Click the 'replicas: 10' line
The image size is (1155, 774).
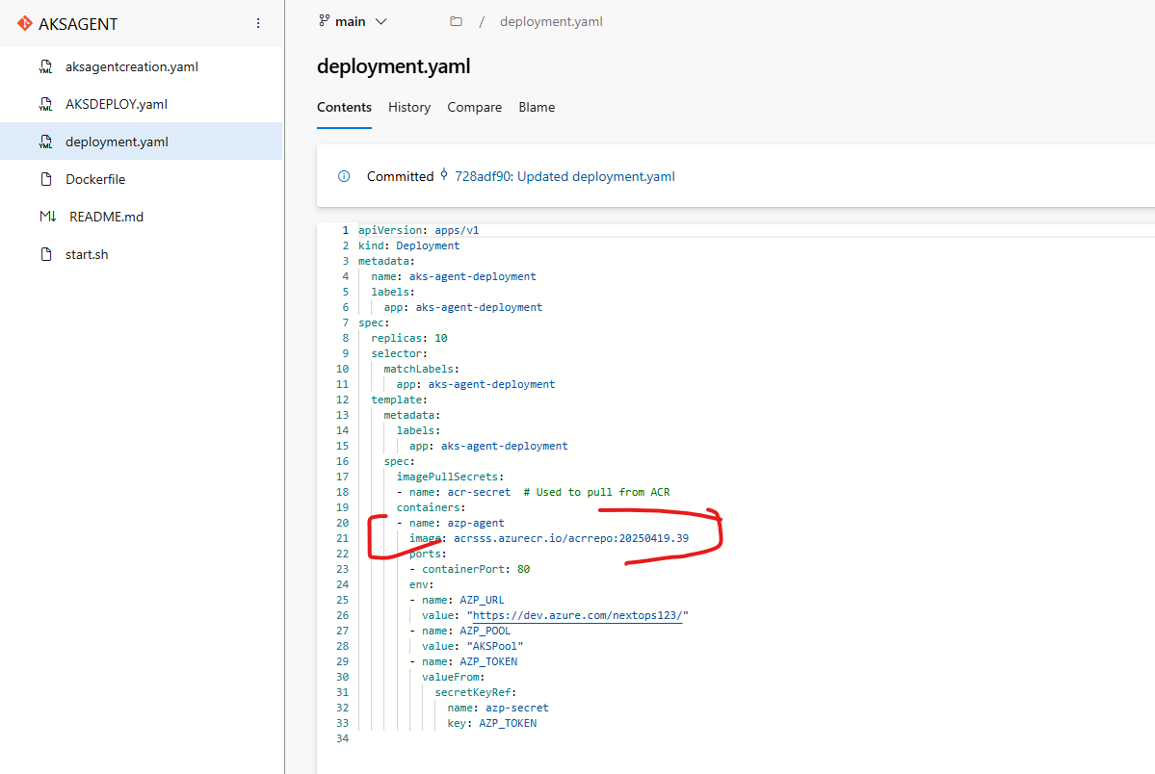(408, 338)
